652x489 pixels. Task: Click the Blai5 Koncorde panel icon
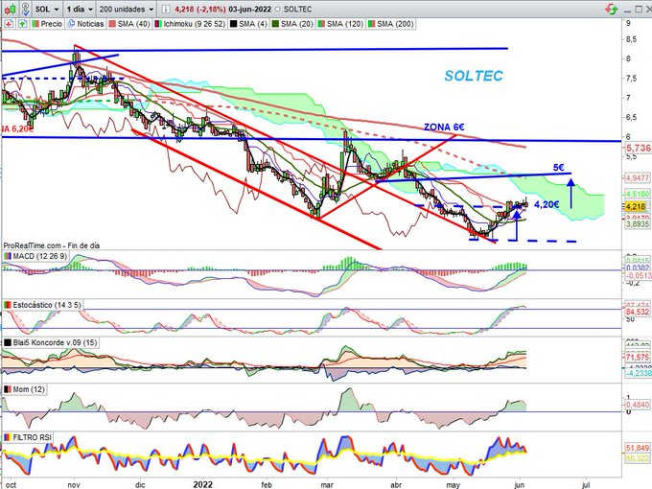[x=8, y=342]
